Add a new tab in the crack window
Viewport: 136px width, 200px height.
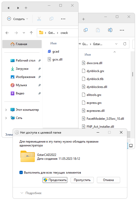tap(26, 8)
